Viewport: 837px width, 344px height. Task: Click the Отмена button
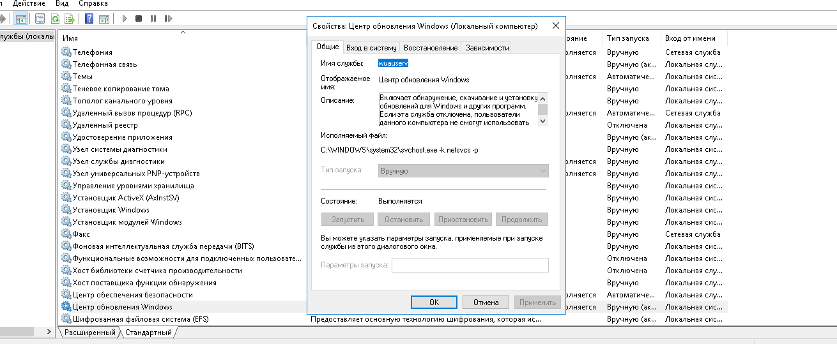tap(486, 302)
